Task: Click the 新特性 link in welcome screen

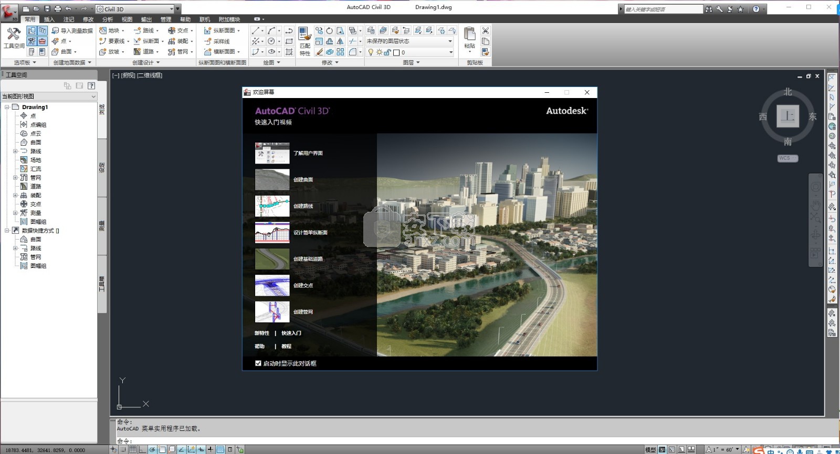Action: click(x=261, y=333)
